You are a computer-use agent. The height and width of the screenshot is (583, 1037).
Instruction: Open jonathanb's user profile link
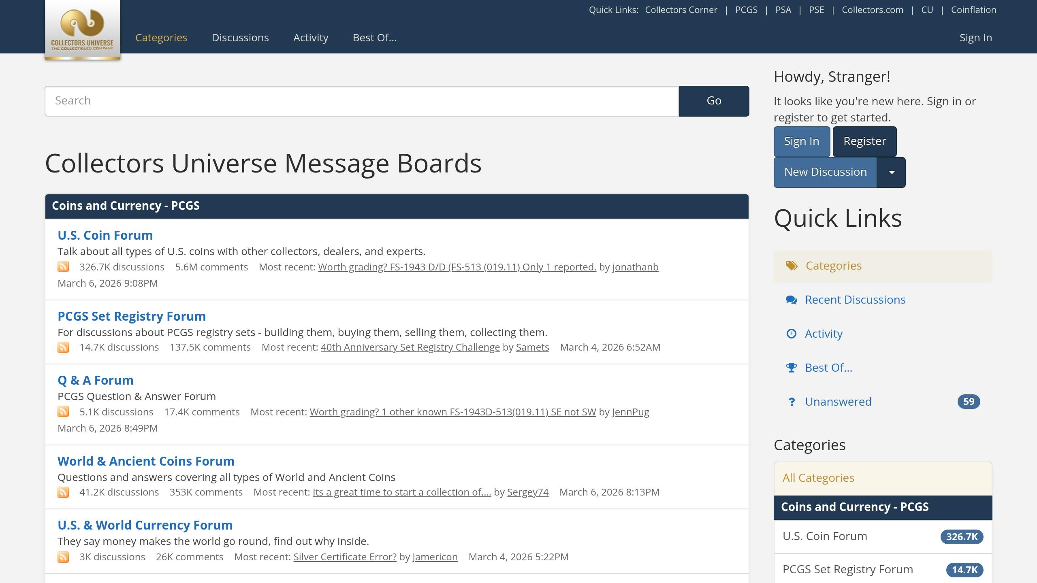pyautogui.click(x=635, y=267)
